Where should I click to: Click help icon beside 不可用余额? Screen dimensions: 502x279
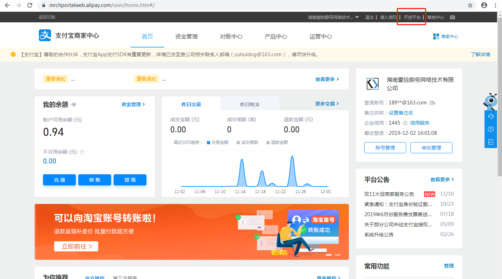[x=82, y=152]
